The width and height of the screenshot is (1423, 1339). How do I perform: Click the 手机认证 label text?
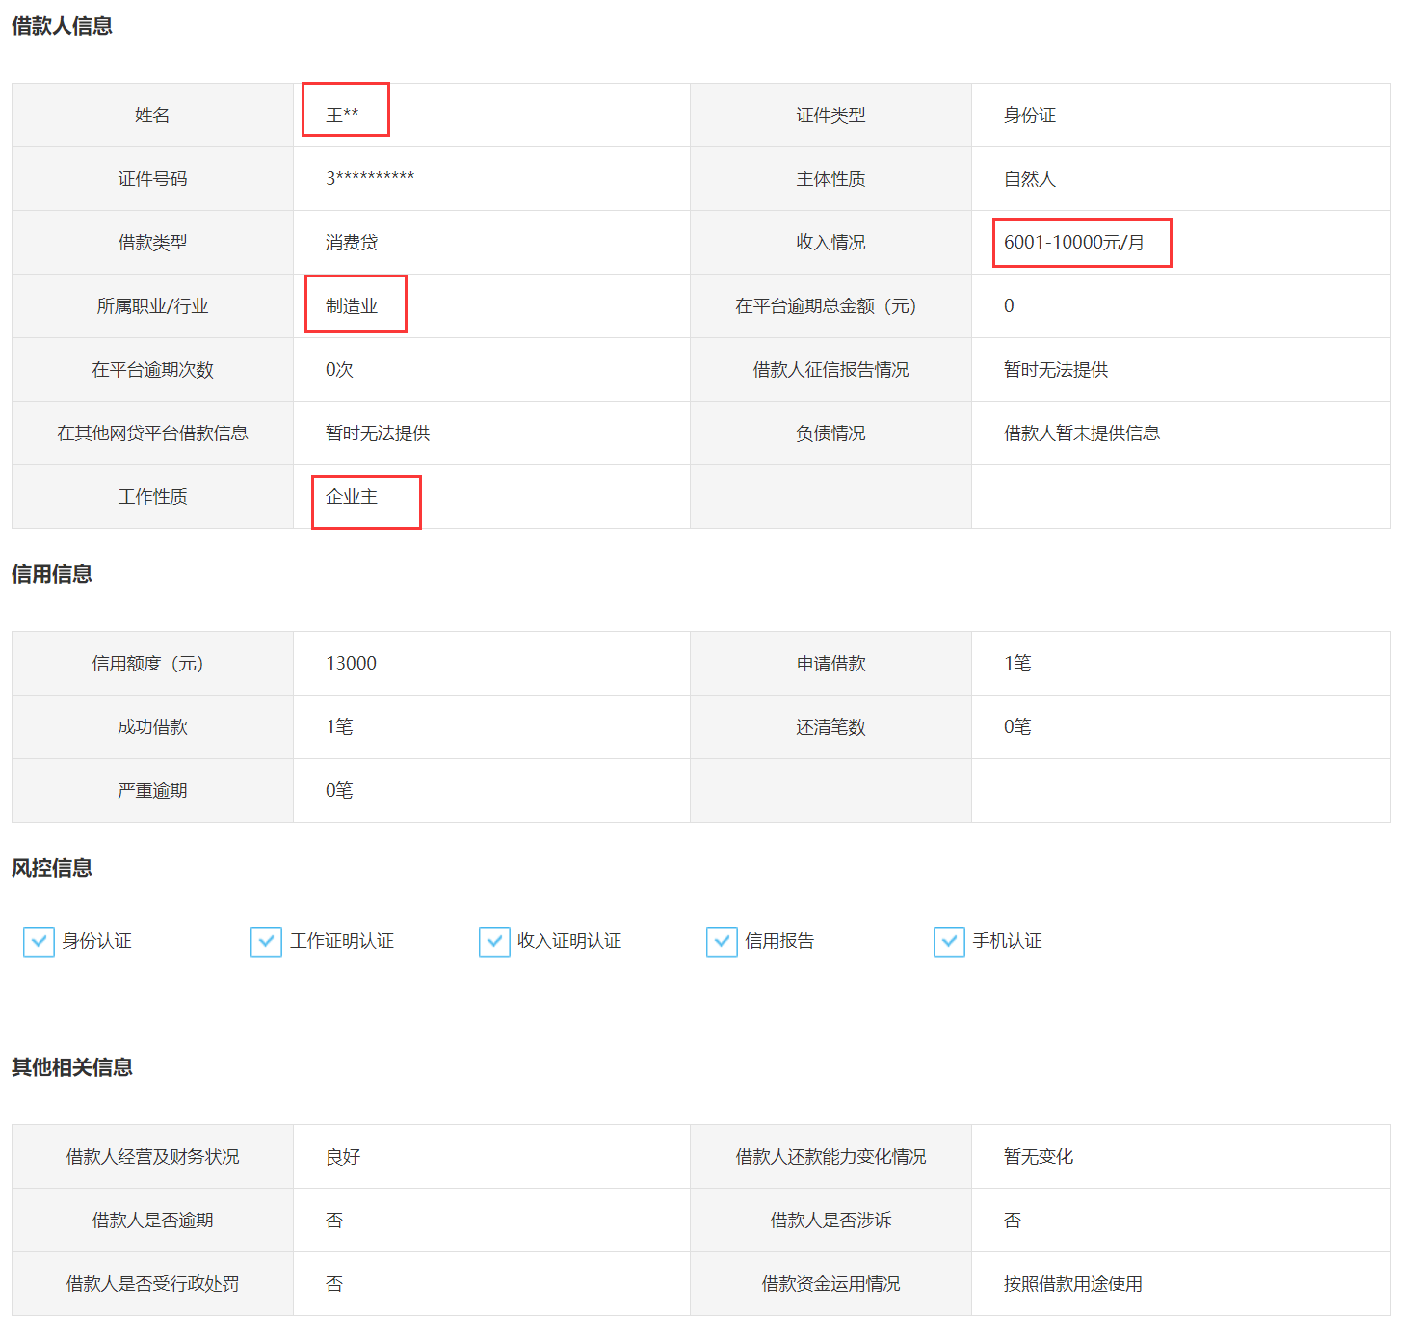(1007, 941)
